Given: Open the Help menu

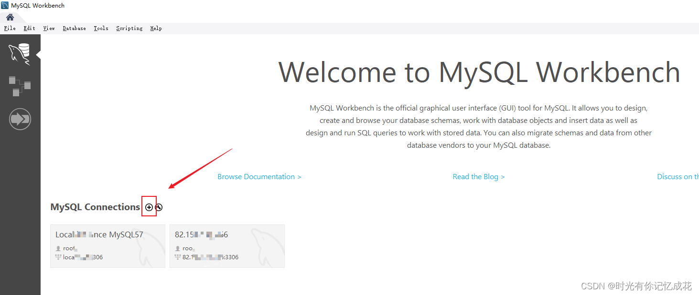Looking at the screenshot, I should (156, 28).
